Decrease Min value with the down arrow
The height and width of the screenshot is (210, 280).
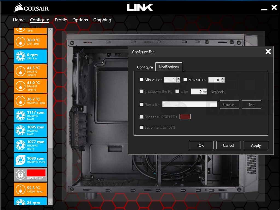point(178,81)
